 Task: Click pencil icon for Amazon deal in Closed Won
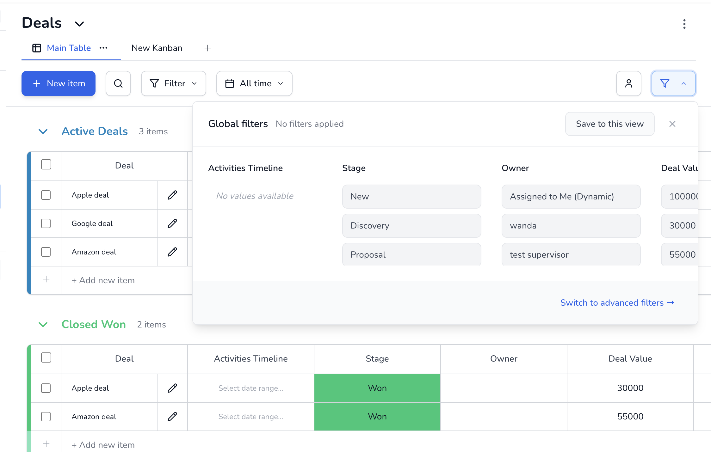click(172, 416)
